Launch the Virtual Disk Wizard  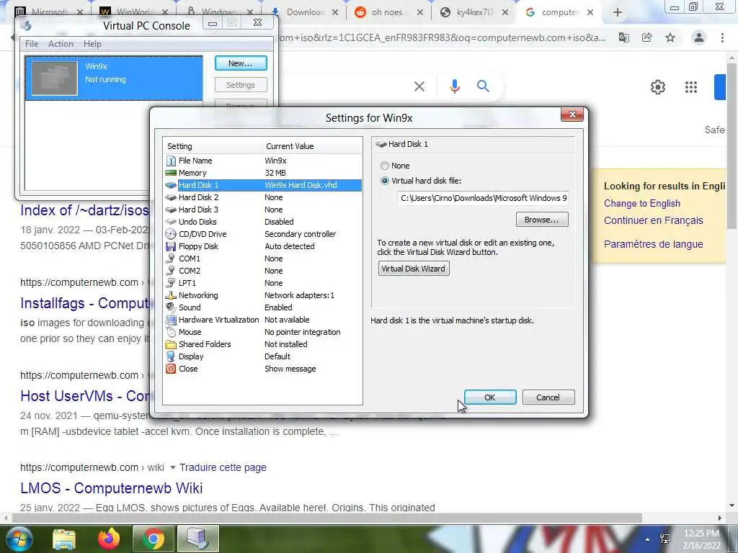414,269
